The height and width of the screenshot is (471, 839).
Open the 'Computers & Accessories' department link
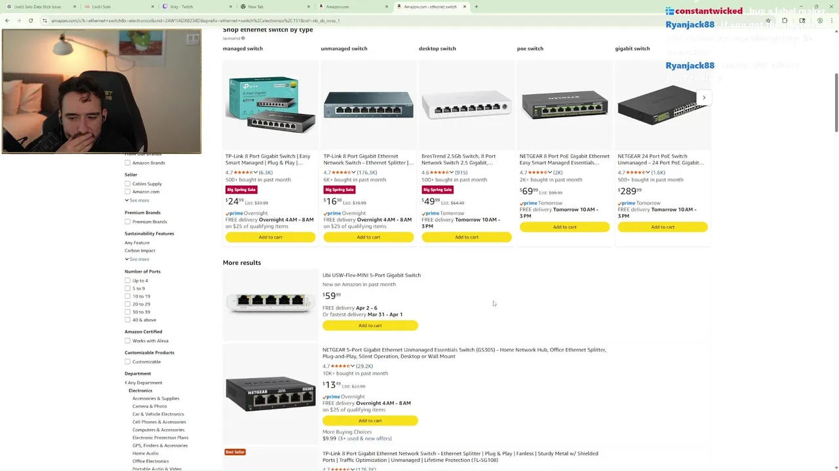pyautogui.click(x=158, y=430)
